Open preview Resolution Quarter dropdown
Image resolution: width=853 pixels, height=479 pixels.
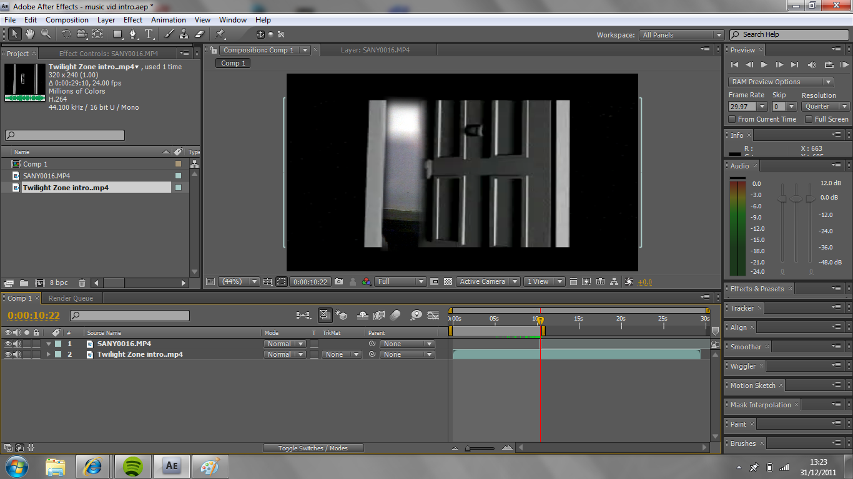[x=826, y=106]
